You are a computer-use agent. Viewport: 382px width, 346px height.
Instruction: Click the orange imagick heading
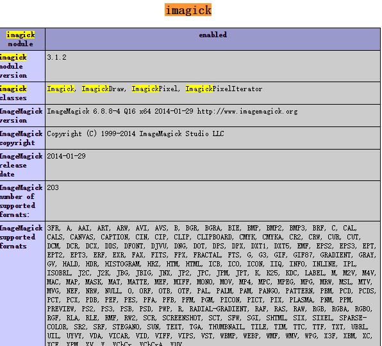click(188, 10)
